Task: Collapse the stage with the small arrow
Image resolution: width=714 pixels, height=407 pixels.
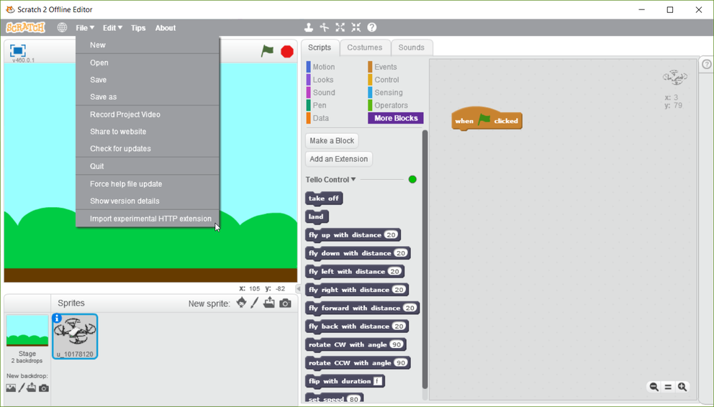Action: (298, 288)
